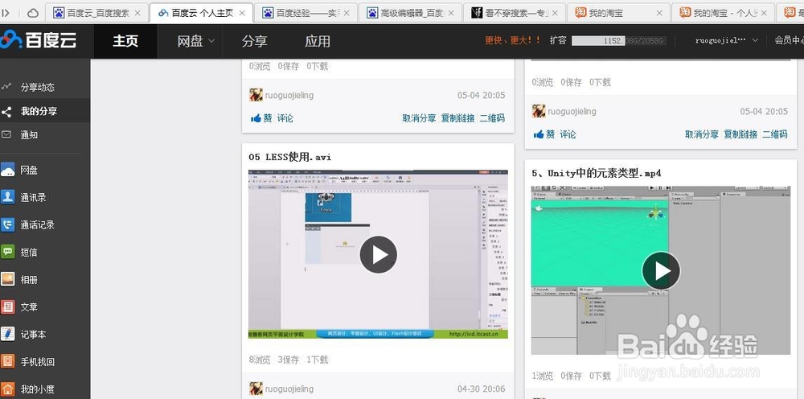Click ruoguojieling username on 04-30 post
The image size is (804, 399).
pos(289,389)
